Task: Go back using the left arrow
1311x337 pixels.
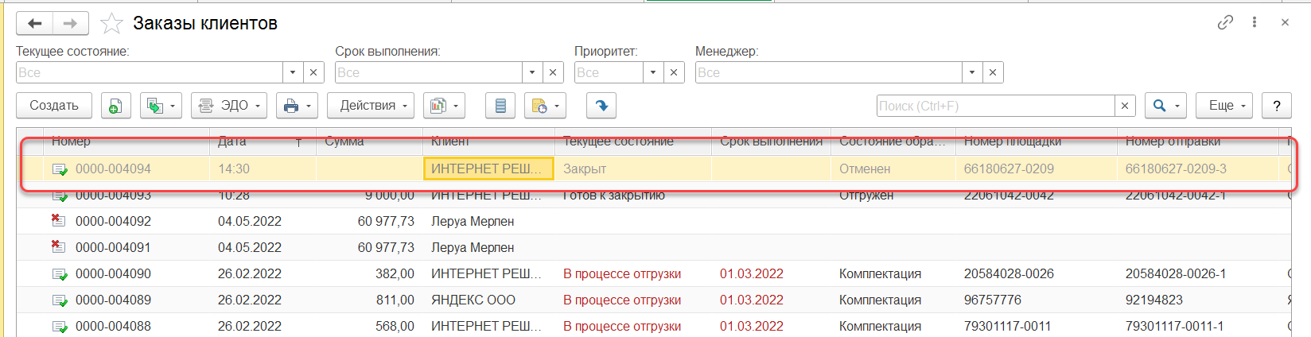Action: 35,24
